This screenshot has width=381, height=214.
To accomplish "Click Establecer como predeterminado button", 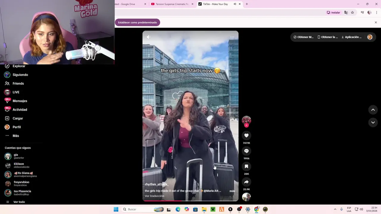I will [138, 22].
